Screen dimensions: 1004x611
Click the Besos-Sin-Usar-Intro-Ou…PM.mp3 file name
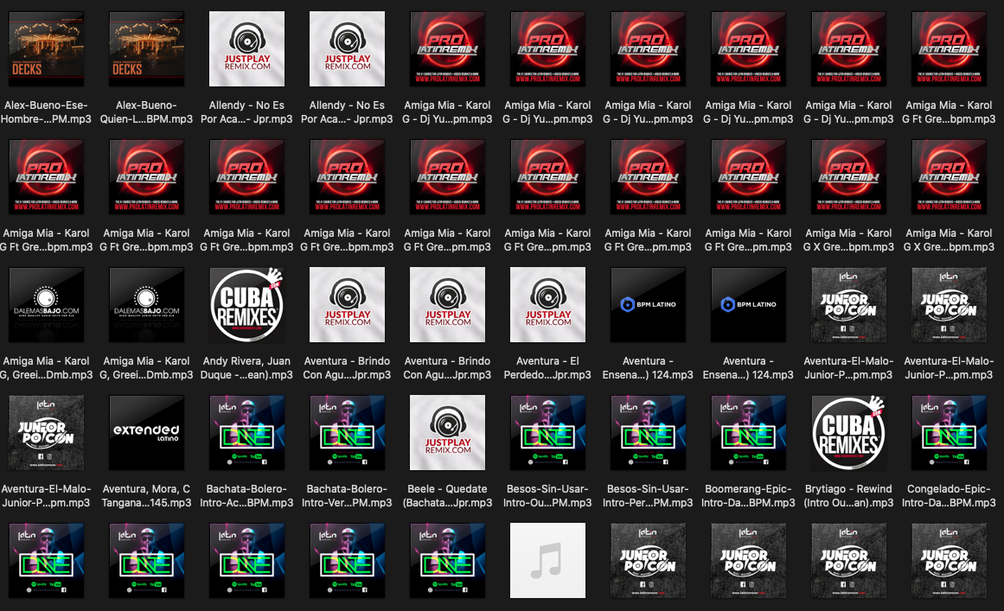547,495
